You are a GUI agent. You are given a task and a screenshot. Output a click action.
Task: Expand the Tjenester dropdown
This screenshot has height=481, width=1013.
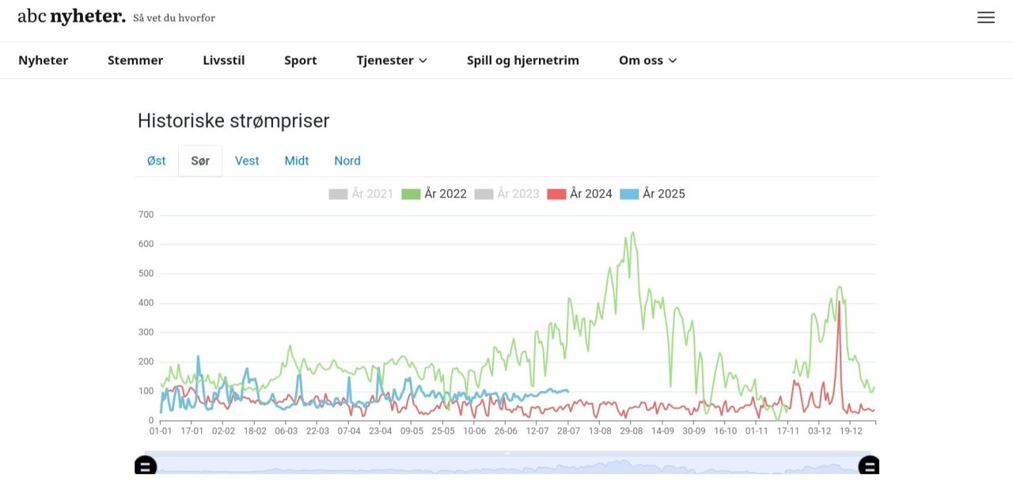coord(392,60)
